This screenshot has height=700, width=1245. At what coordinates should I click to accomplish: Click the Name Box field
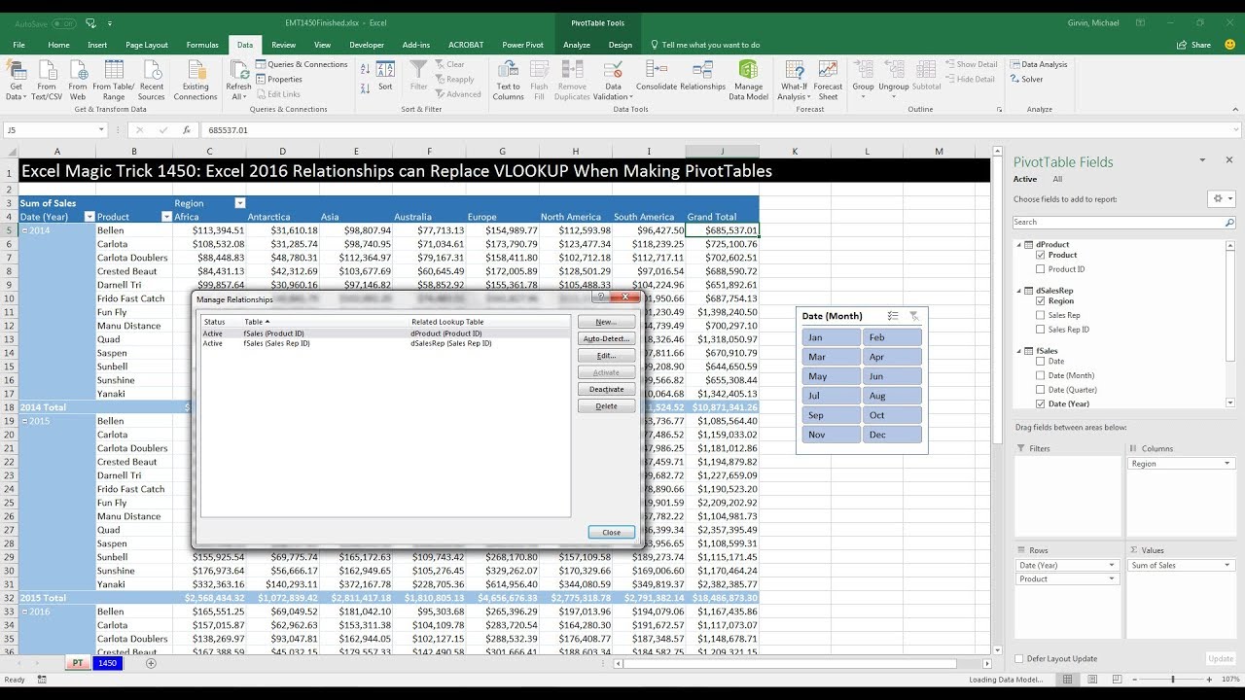point(53,129)
